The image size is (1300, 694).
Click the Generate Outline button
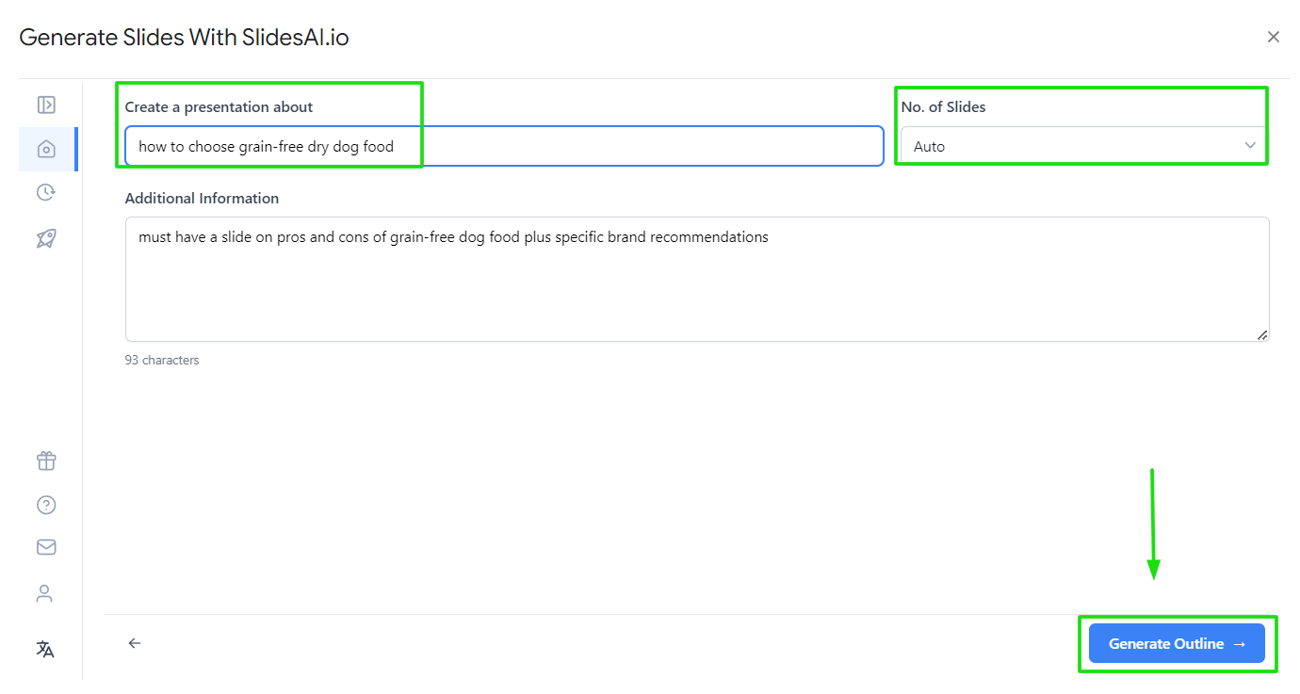1177,643
